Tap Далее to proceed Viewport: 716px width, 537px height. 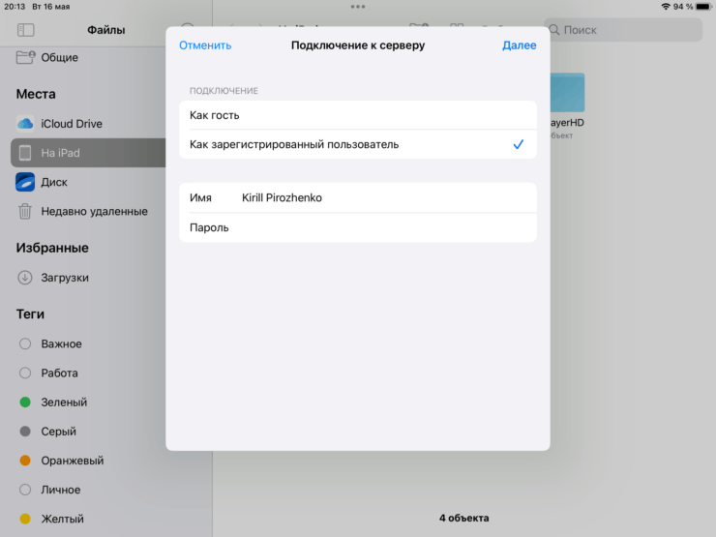519,45
